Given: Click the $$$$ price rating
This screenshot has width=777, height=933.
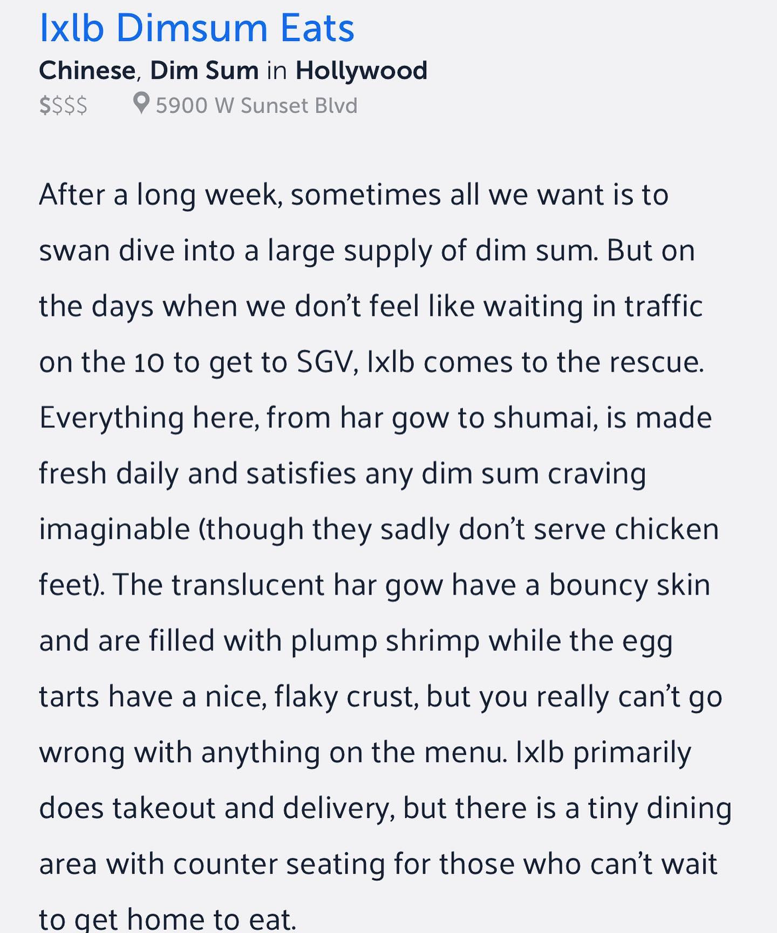Looking at the screenshot, I should pos(63,105).
